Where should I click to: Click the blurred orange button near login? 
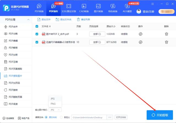pyautogui.click(x=166, y=12)
